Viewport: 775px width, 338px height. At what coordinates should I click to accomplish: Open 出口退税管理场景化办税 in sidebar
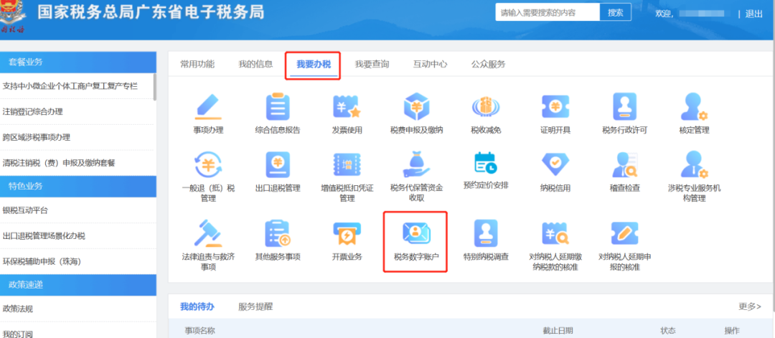(44, 236)
